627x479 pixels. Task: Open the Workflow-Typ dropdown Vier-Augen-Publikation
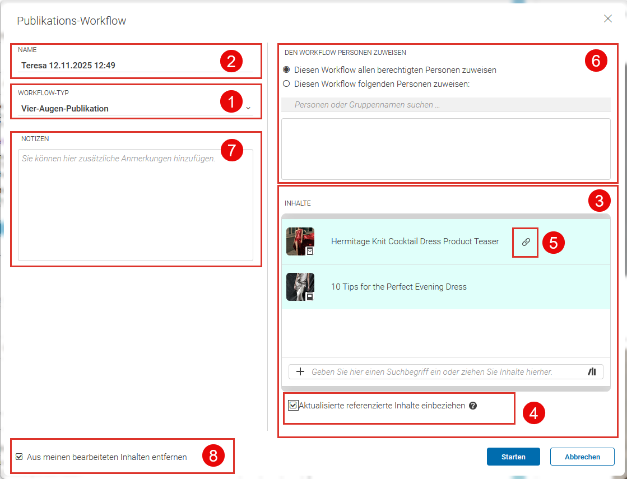pyautogui.click(x=136, y=108)
